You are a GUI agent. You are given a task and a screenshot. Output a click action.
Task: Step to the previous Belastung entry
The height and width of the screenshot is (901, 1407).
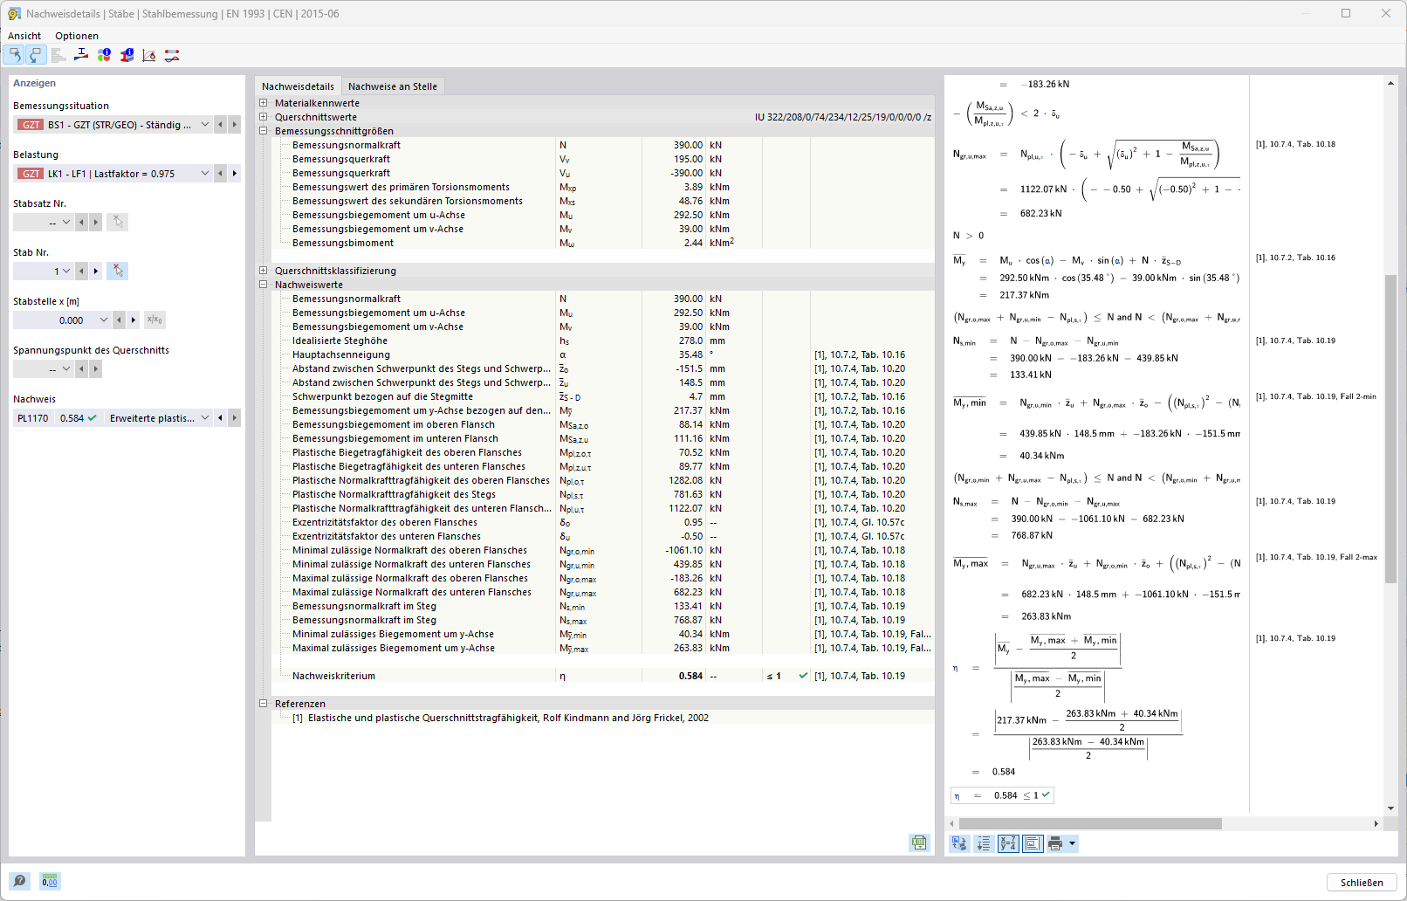(221, 174)
